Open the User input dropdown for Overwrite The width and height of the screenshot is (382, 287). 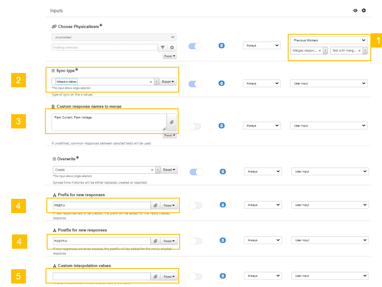tap(330, 171)
